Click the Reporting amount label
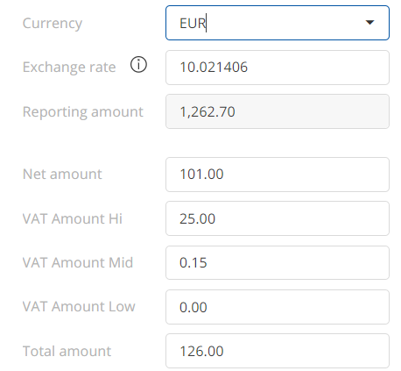The image size is (401, 371). click(x=83, y=112)
